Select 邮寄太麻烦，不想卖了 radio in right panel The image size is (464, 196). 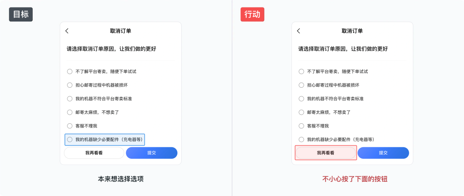pyautogui.click(x=302, y=113)
